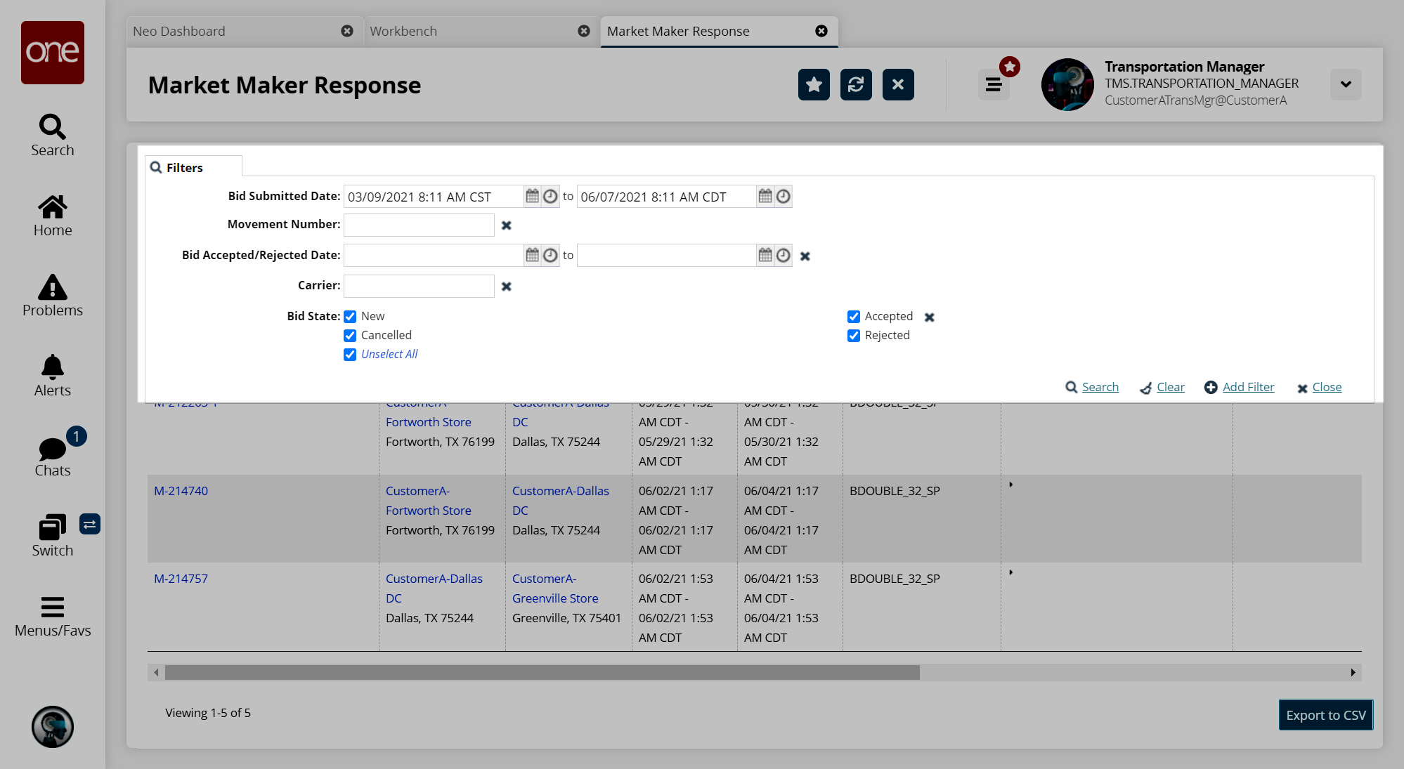Click the favorite star button in header
Screen dimensions: 1404x769
[x=814, y=85]
